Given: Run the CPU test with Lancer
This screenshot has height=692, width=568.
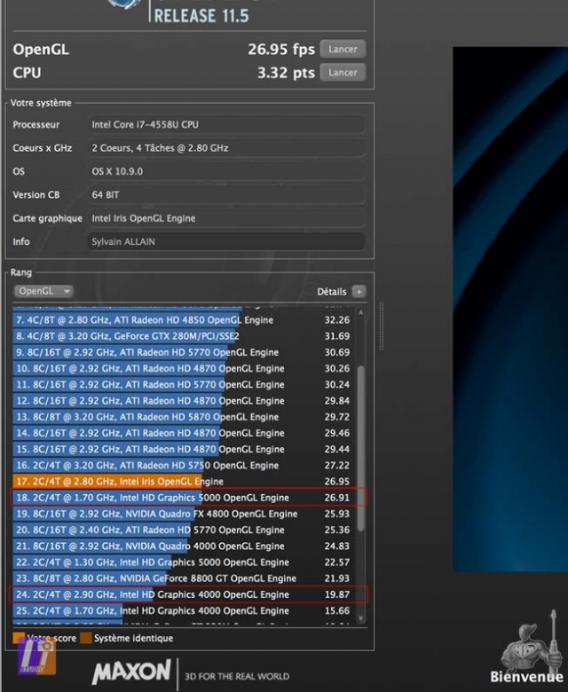Looking at the screenshot, I should [x=343, y=73].
